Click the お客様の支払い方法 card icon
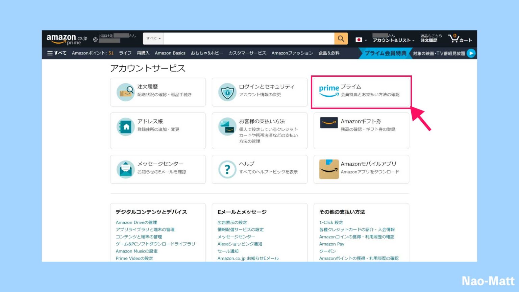519x292 pixels. pos(227,127)
